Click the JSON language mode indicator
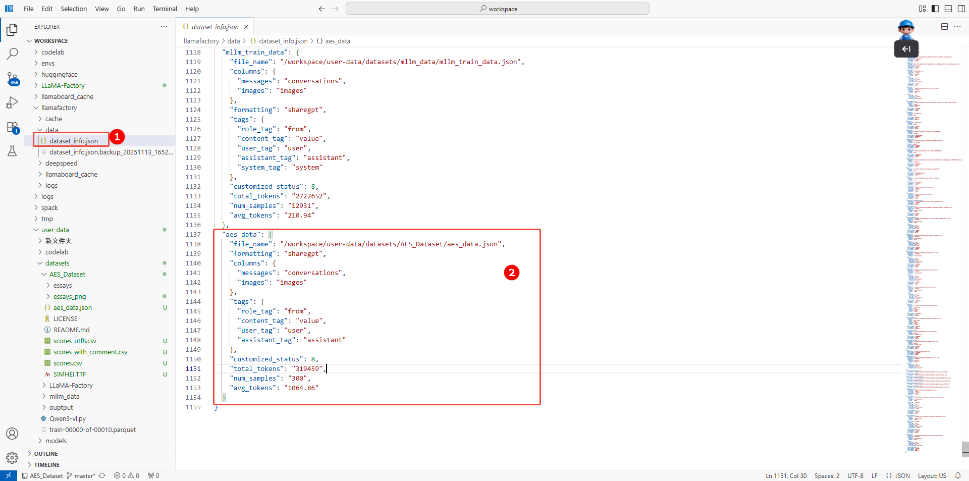Screen dimensions: 969x481 902,475
